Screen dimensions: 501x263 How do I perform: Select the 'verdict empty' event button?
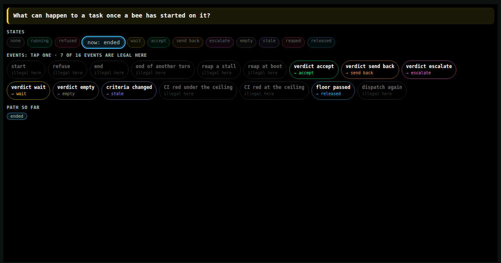coord(76,91)
